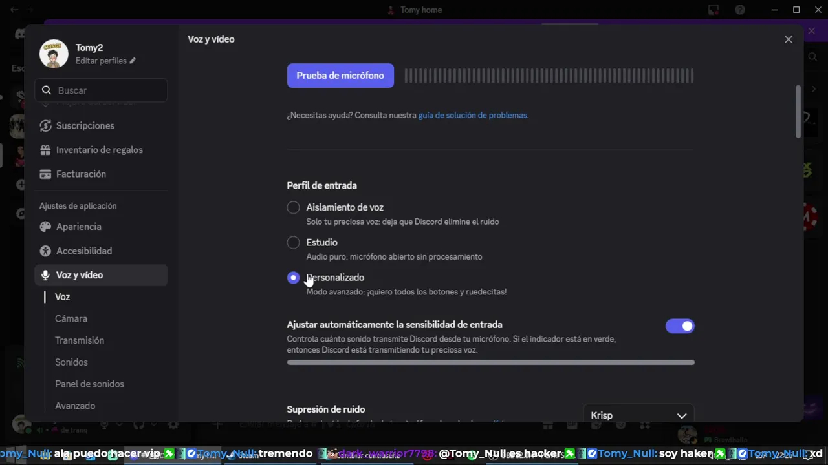Screen dimensions: 828x465
Task: Click the forward arrow in the title bar
Action: pos(31,10)
